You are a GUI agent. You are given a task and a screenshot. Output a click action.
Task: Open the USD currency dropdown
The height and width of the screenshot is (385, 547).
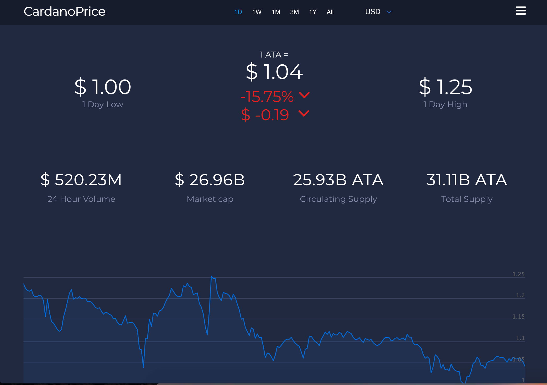[373, 12]
